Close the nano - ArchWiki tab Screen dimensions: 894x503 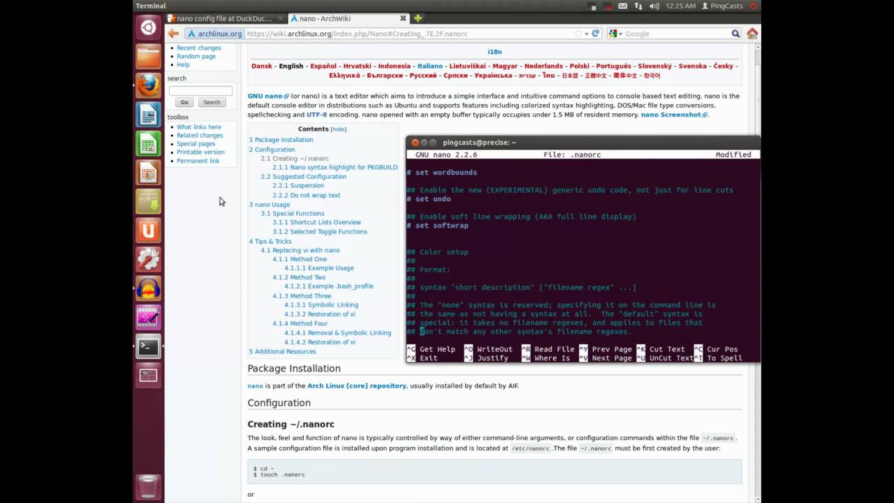404,19
